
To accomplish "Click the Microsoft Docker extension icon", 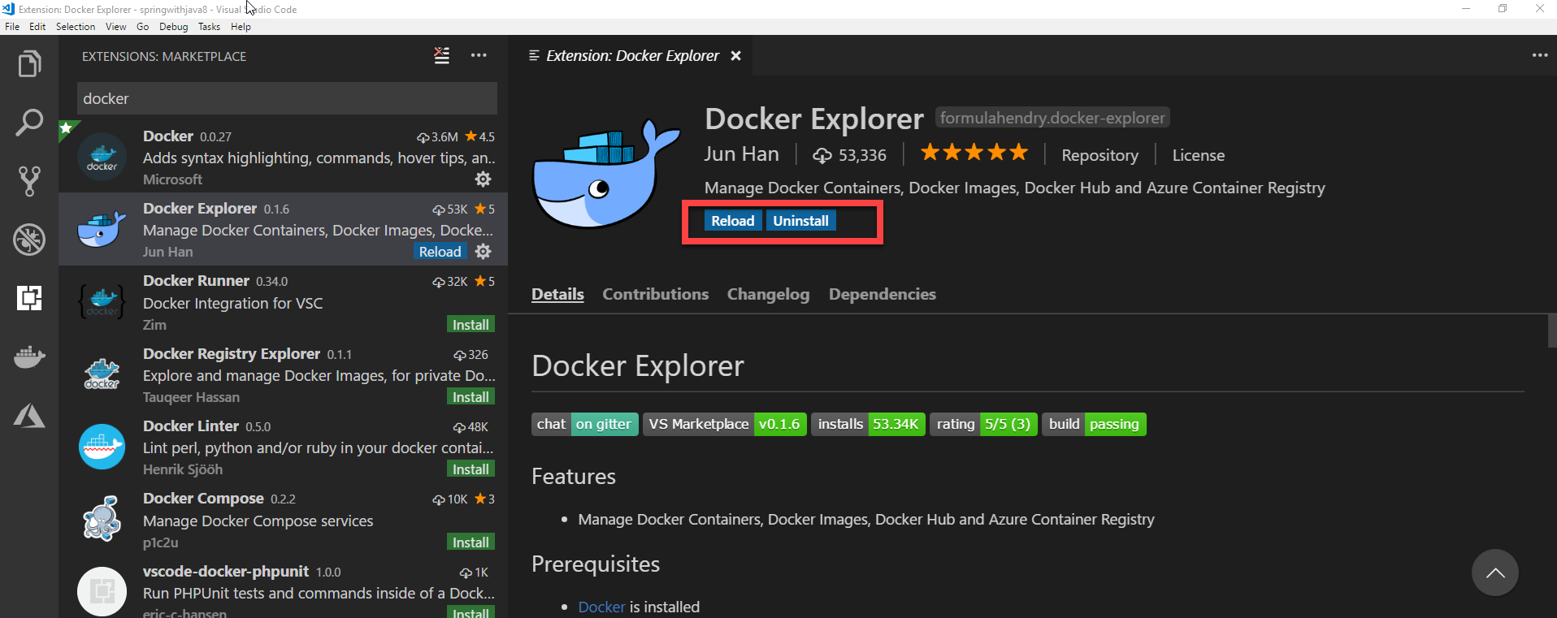I will pos(102,157).
